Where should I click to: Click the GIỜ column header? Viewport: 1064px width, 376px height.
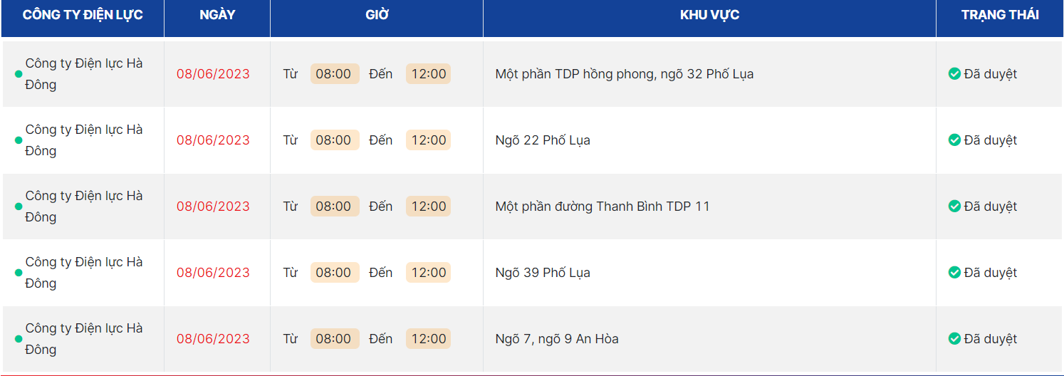[x=377, y=15]
